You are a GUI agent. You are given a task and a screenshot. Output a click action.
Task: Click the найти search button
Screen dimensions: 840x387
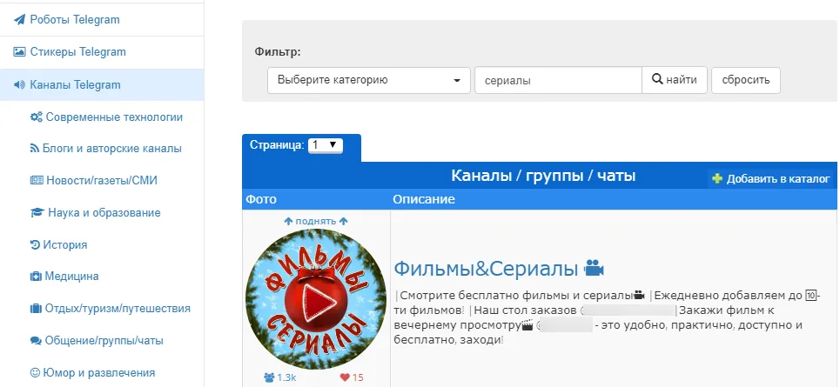click(x=675, y=80)
